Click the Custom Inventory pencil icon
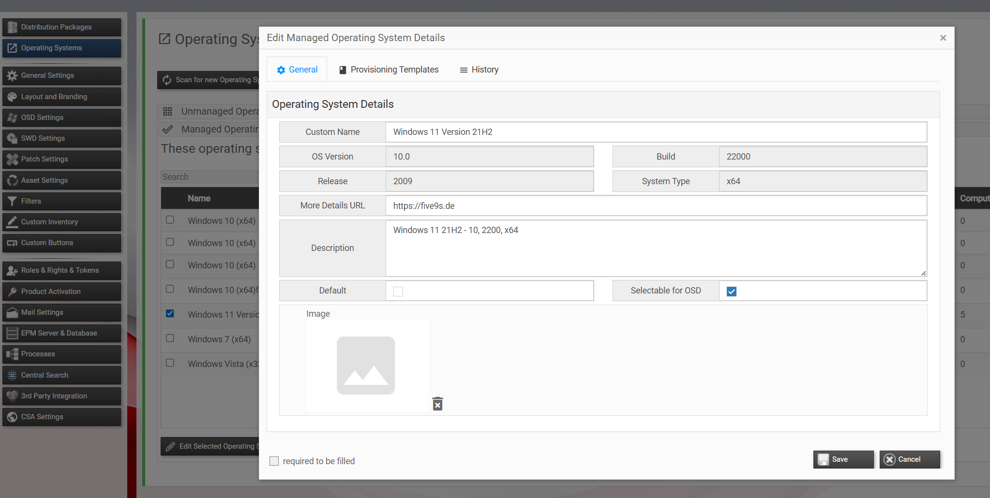The width and height of the screenshot is (990, 498). (x=12, y=222)
